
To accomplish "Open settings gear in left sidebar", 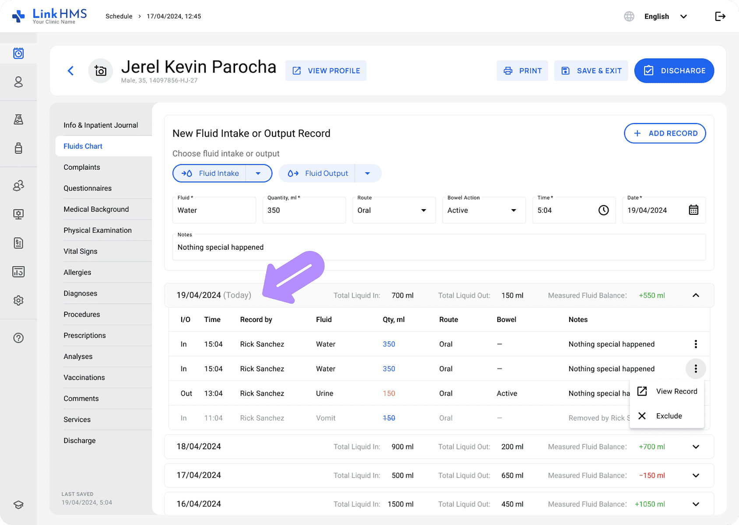I will pos(18,301).
